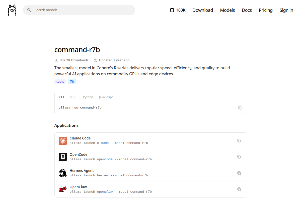Copy the Claude Code launch command
301x201 pixels.
pyautogui.click(x=239, y=141)
